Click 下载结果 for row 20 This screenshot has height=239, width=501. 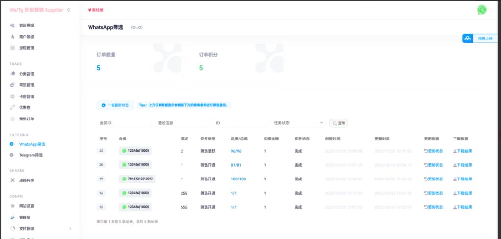pos(463,165)
